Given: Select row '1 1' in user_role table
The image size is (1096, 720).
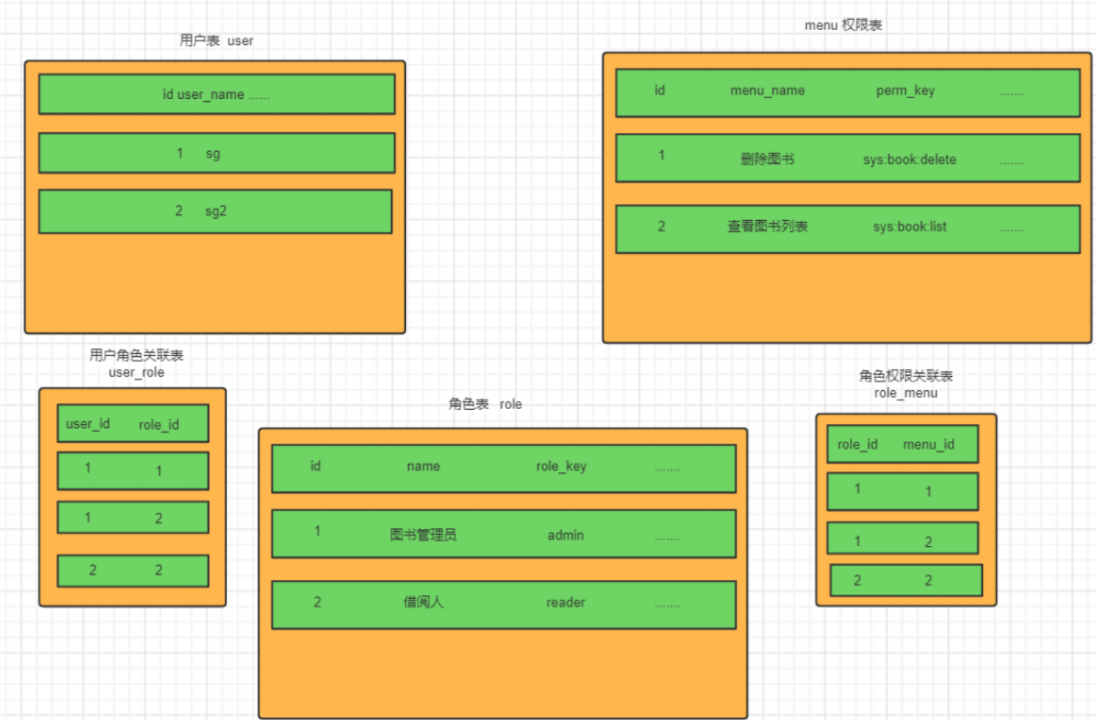Looking at the screenshot, I should point(133,471).
